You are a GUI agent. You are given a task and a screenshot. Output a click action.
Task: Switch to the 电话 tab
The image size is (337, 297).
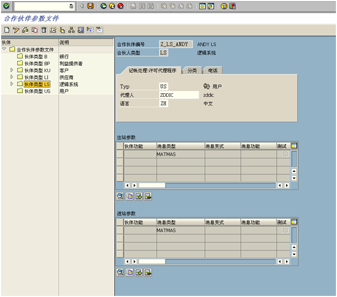[x=213, y=71]
